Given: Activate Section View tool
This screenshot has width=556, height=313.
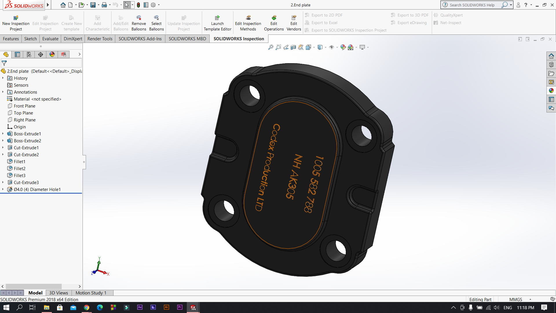Looking at the screenshot, I should (x=293, y=47).
